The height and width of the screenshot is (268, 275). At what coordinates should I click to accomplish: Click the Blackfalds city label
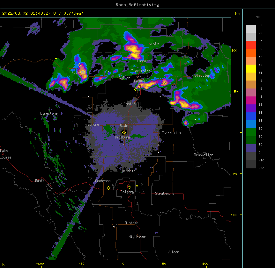click(141, 71)
